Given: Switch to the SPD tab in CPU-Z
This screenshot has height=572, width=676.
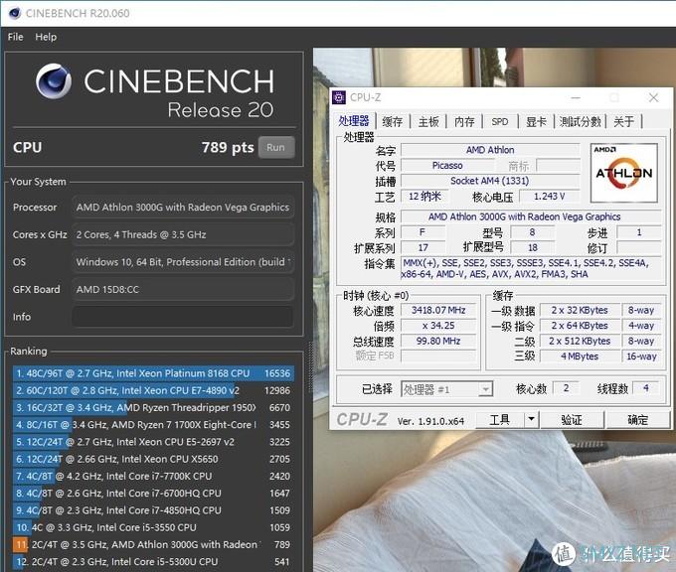Looking at the screenshot, I should click(500, 122).
